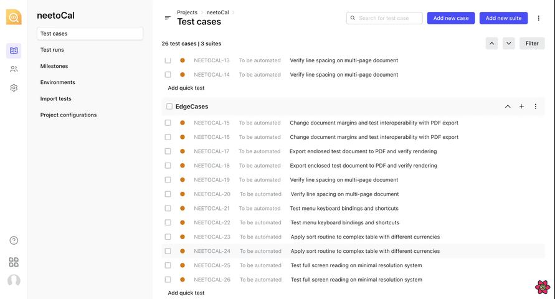Viewport: 555px width, 299px height.
Task: Toggle the sidebar menu icon beside Test cases
Action: (x=168, y=17)
